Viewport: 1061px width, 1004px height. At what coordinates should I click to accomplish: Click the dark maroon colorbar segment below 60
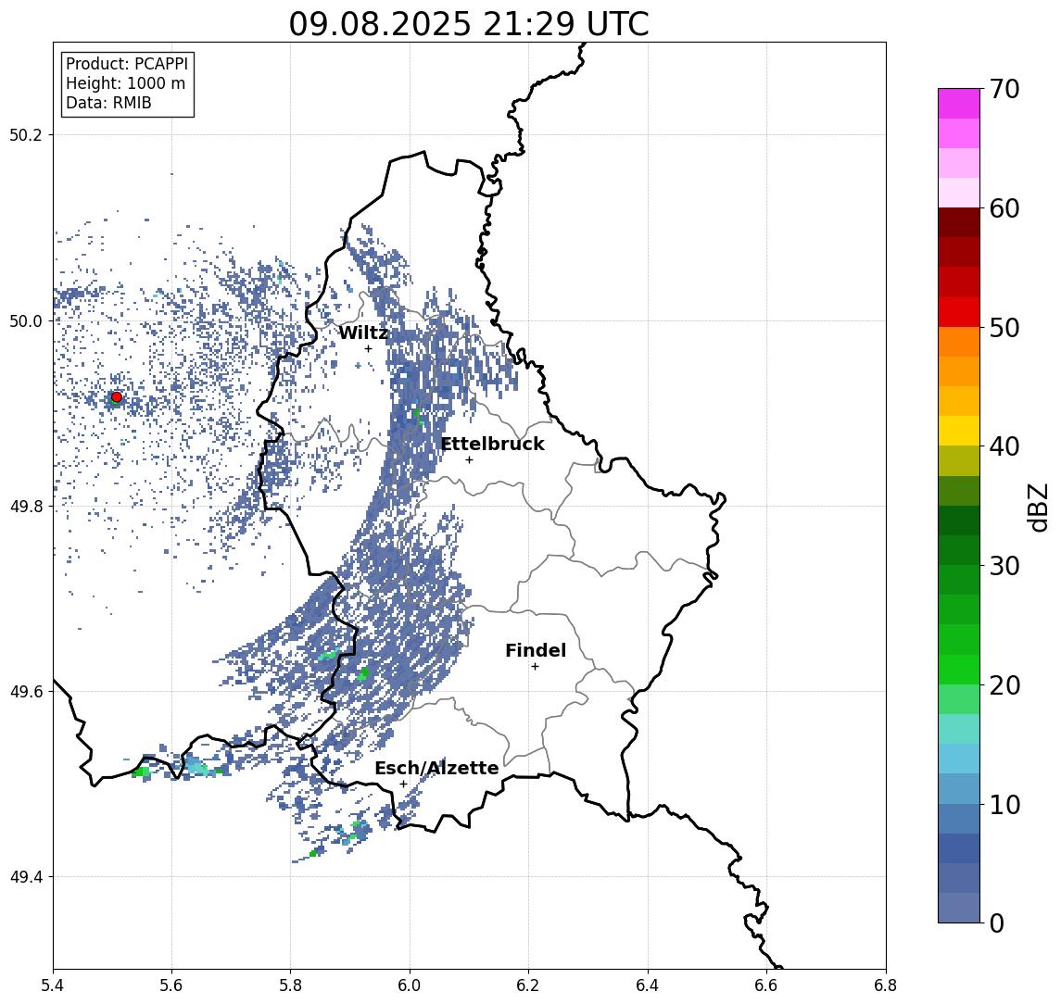pos(959,222)
